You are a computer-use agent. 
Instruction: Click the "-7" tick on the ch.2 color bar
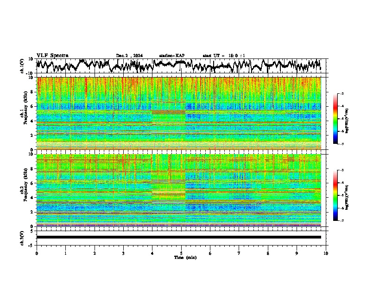(x=342, y=221)
